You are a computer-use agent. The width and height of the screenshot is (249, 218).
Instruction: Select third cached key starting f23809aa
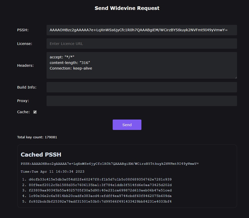(x=100, y=190)
